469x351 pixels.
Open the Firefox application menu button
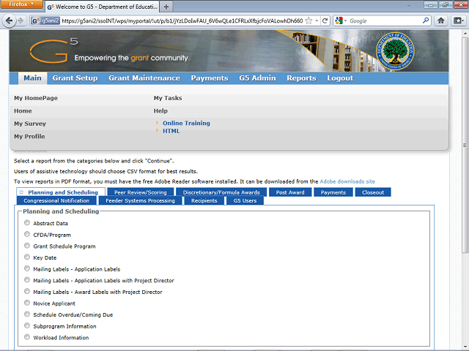point(21,4)
